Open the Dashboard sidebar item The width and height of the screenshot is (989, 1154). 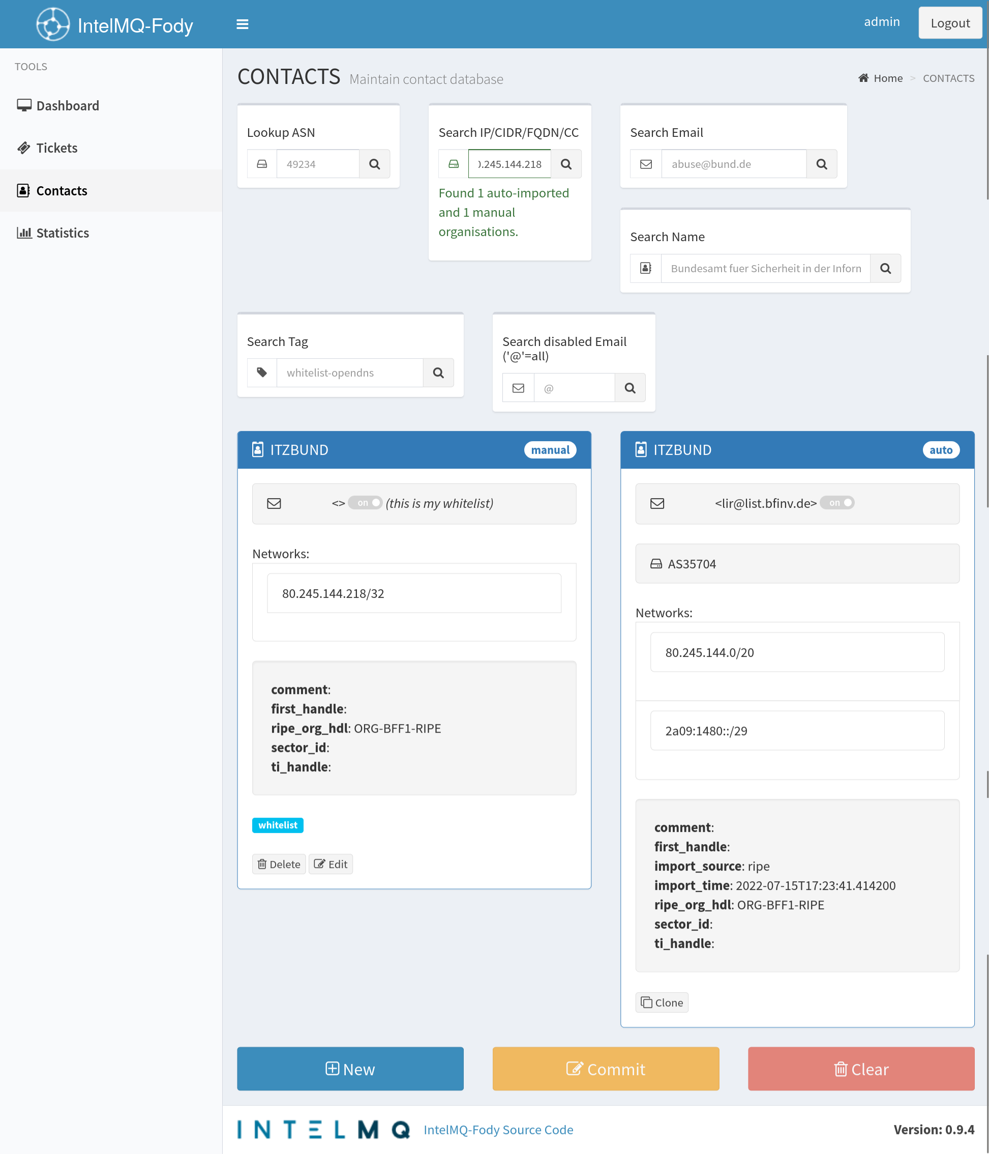pyautogui.click(x=67, y=106)
